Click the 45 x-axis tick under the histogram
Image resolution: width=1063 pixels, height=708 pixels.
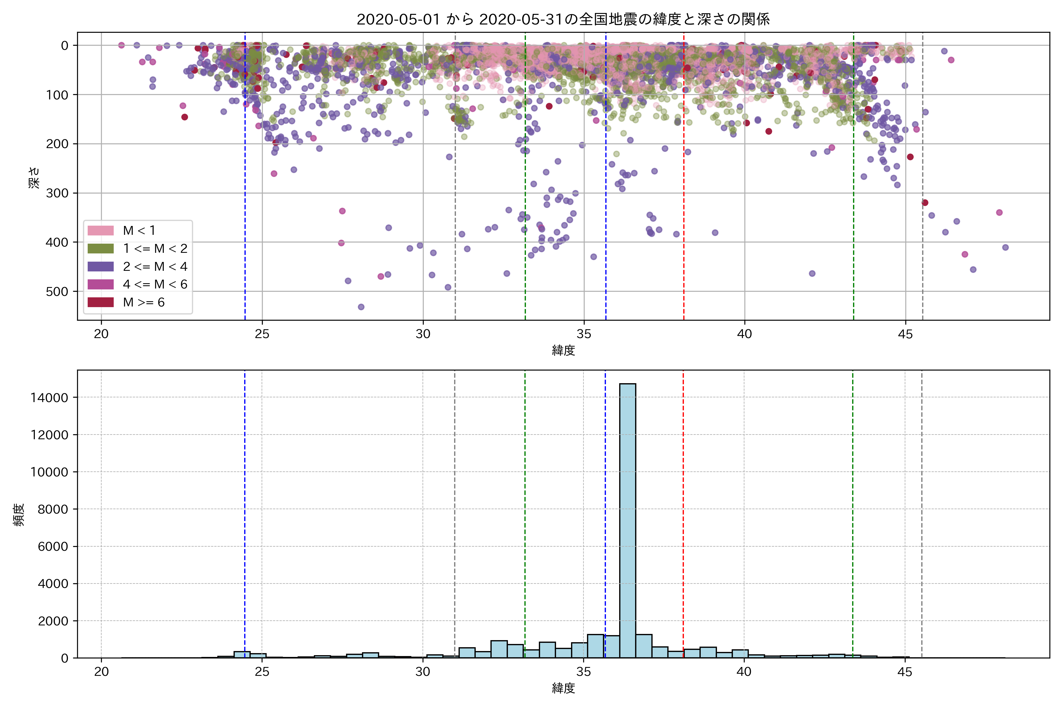tap(905, 672)
